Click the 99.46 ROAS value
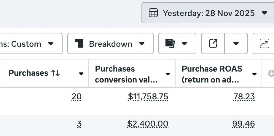Viewport: 274px width, 136px height. [x=243, y=124]
